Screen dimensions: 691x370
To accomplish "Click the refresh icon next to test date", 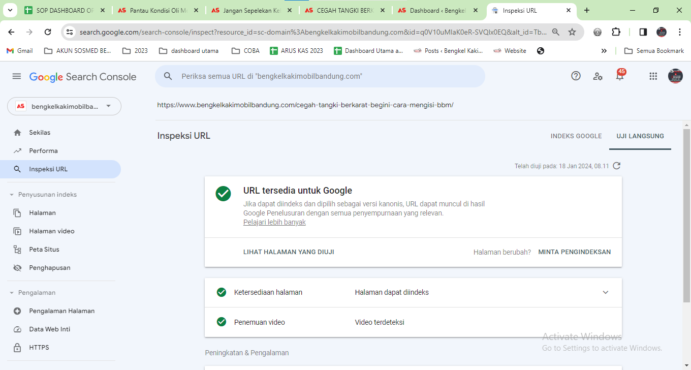I will [x=617, y=166].
